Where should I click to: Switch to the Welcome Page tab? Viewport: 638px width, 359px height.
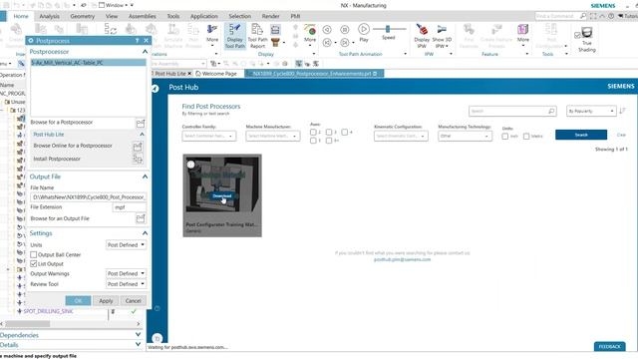tap(216, 74)
